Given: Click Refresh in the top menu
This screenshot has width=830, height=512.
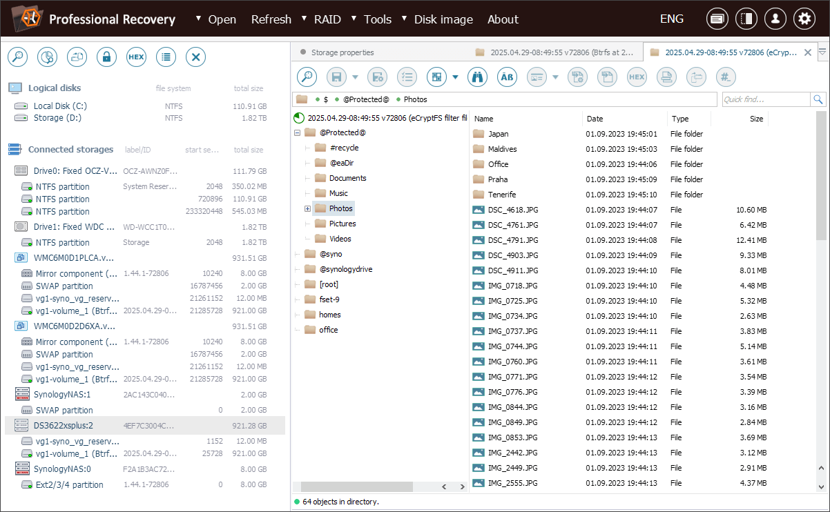Looking at the screenshot, I should click(x=271, y=19).
